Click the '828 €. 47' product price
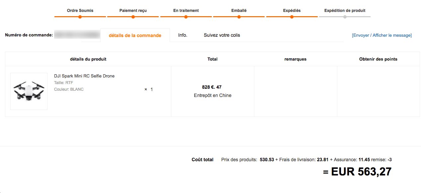The width and height of the screenshot is (421, 193). pos(212,87)
